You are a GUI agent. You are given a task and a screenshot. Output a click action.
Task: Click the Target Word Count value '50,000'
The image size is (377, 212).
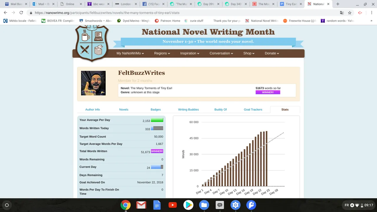click(158, 137)
